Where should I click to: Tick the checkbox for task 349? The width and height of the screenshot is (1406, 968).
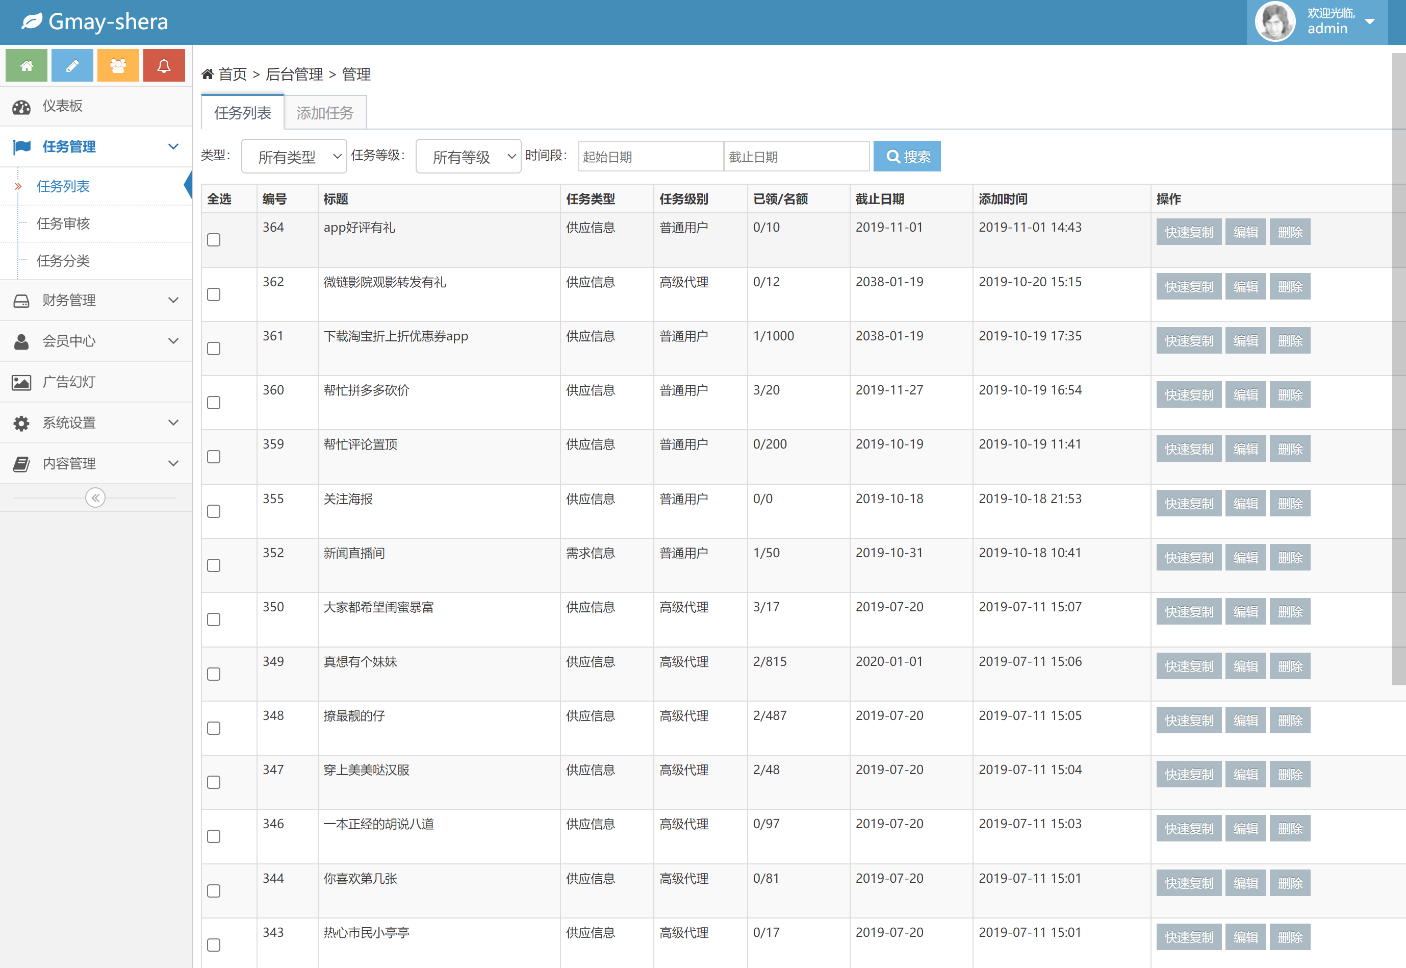click(x=213, y=674)
